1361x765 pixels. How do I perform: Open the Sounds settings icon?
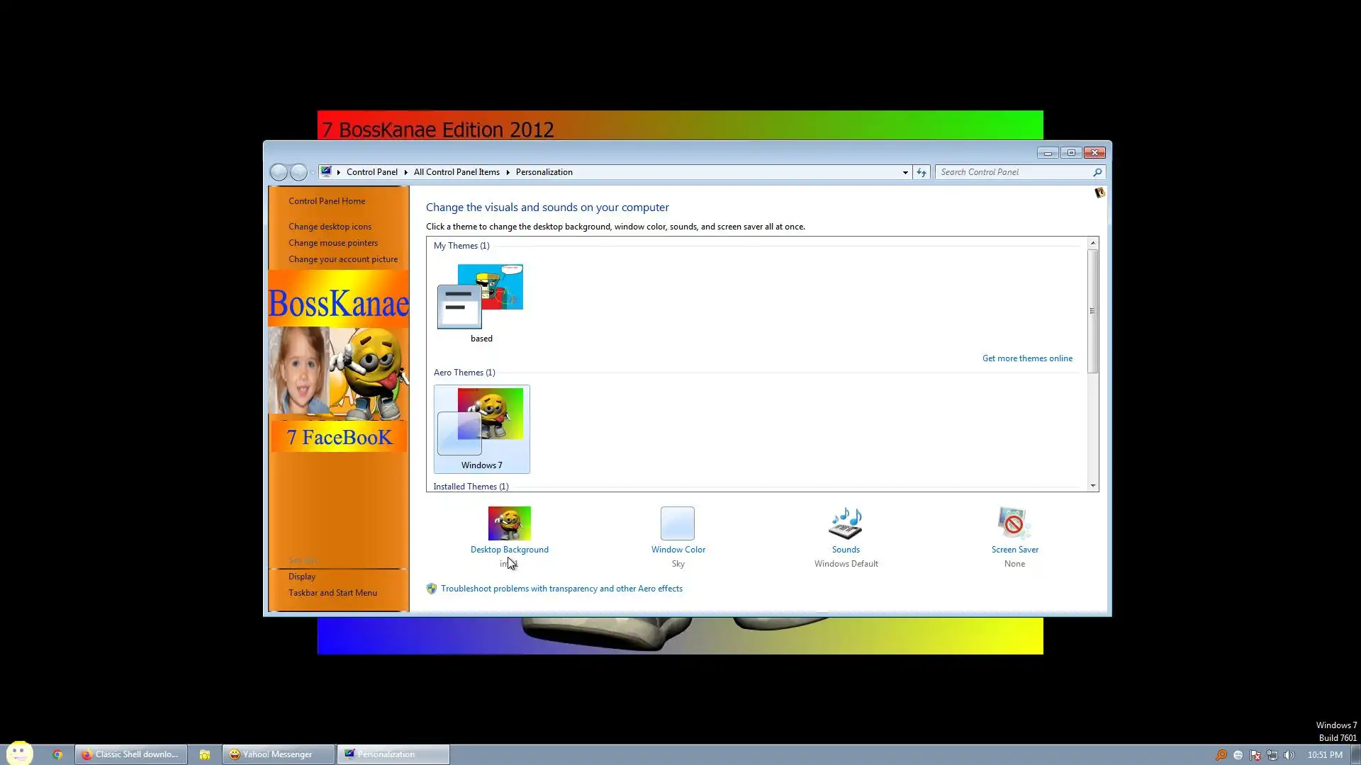click(845, 523)
